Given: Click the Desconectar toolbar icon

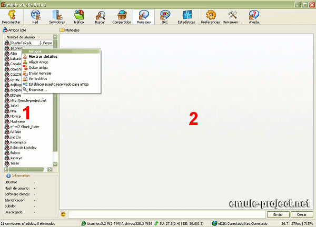Looking at the screenshot, I should coord(11,17).
